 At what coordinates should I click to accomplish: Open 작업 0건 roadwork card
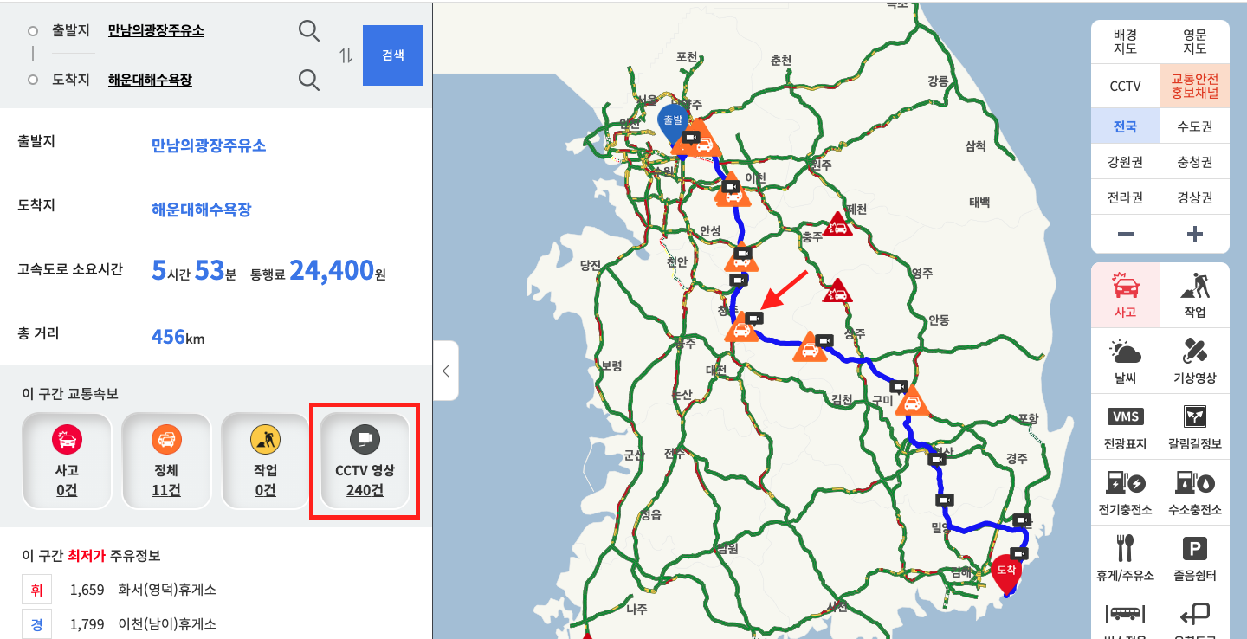point(265,461)
